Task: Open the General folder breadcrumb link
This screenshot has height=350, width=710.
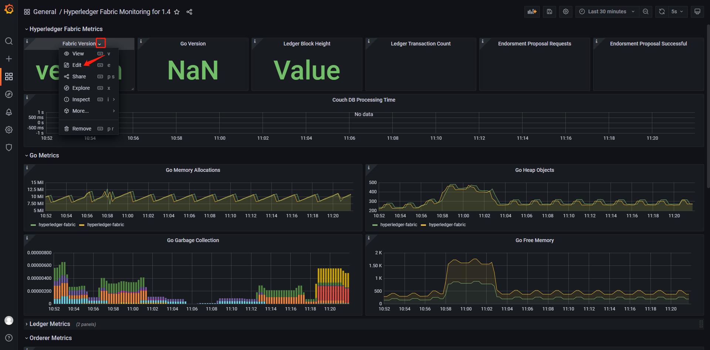Action: pos(45,12)
